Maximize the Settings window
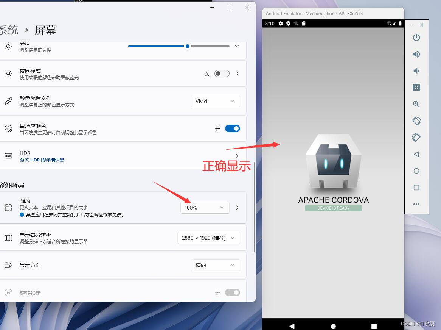The image size is (441, 330). [x=230, y=8]
